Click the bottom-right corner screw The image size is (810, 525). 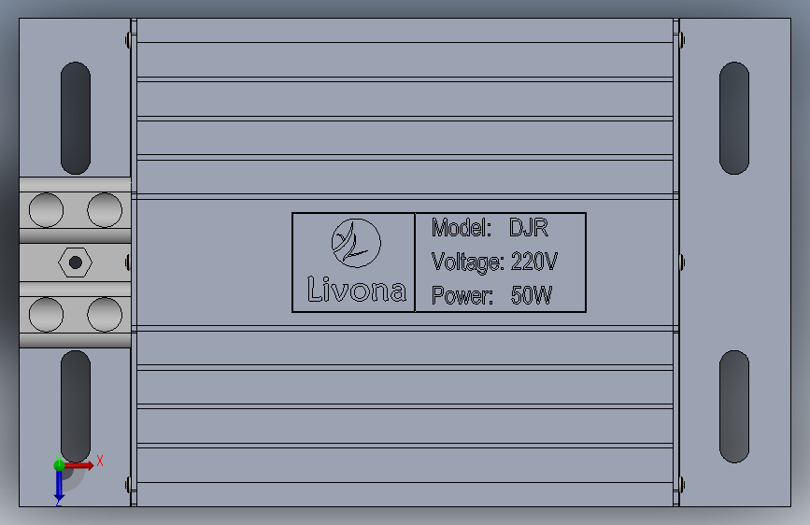pyautogui.click(x=682, y=485)
